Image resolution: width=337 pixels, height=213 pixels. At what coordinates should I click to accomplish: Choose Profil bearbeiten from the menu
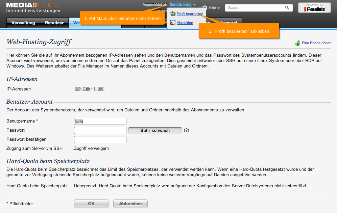click(x=190, y=14)
